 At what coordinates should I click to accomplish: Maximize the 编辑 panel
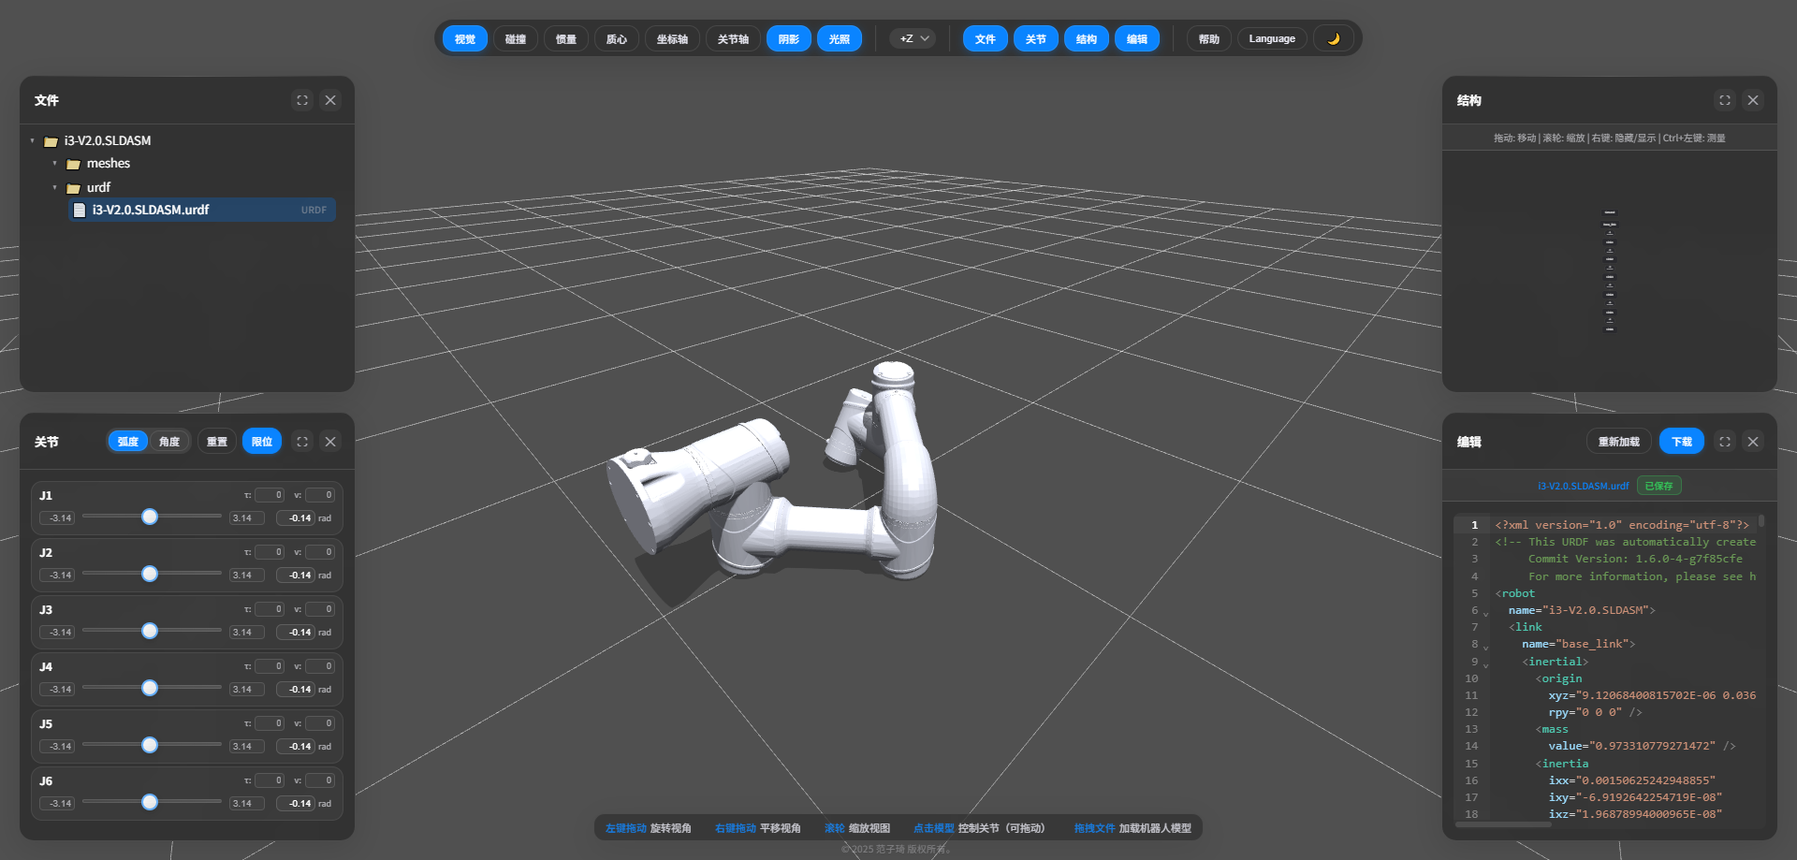1725,442
